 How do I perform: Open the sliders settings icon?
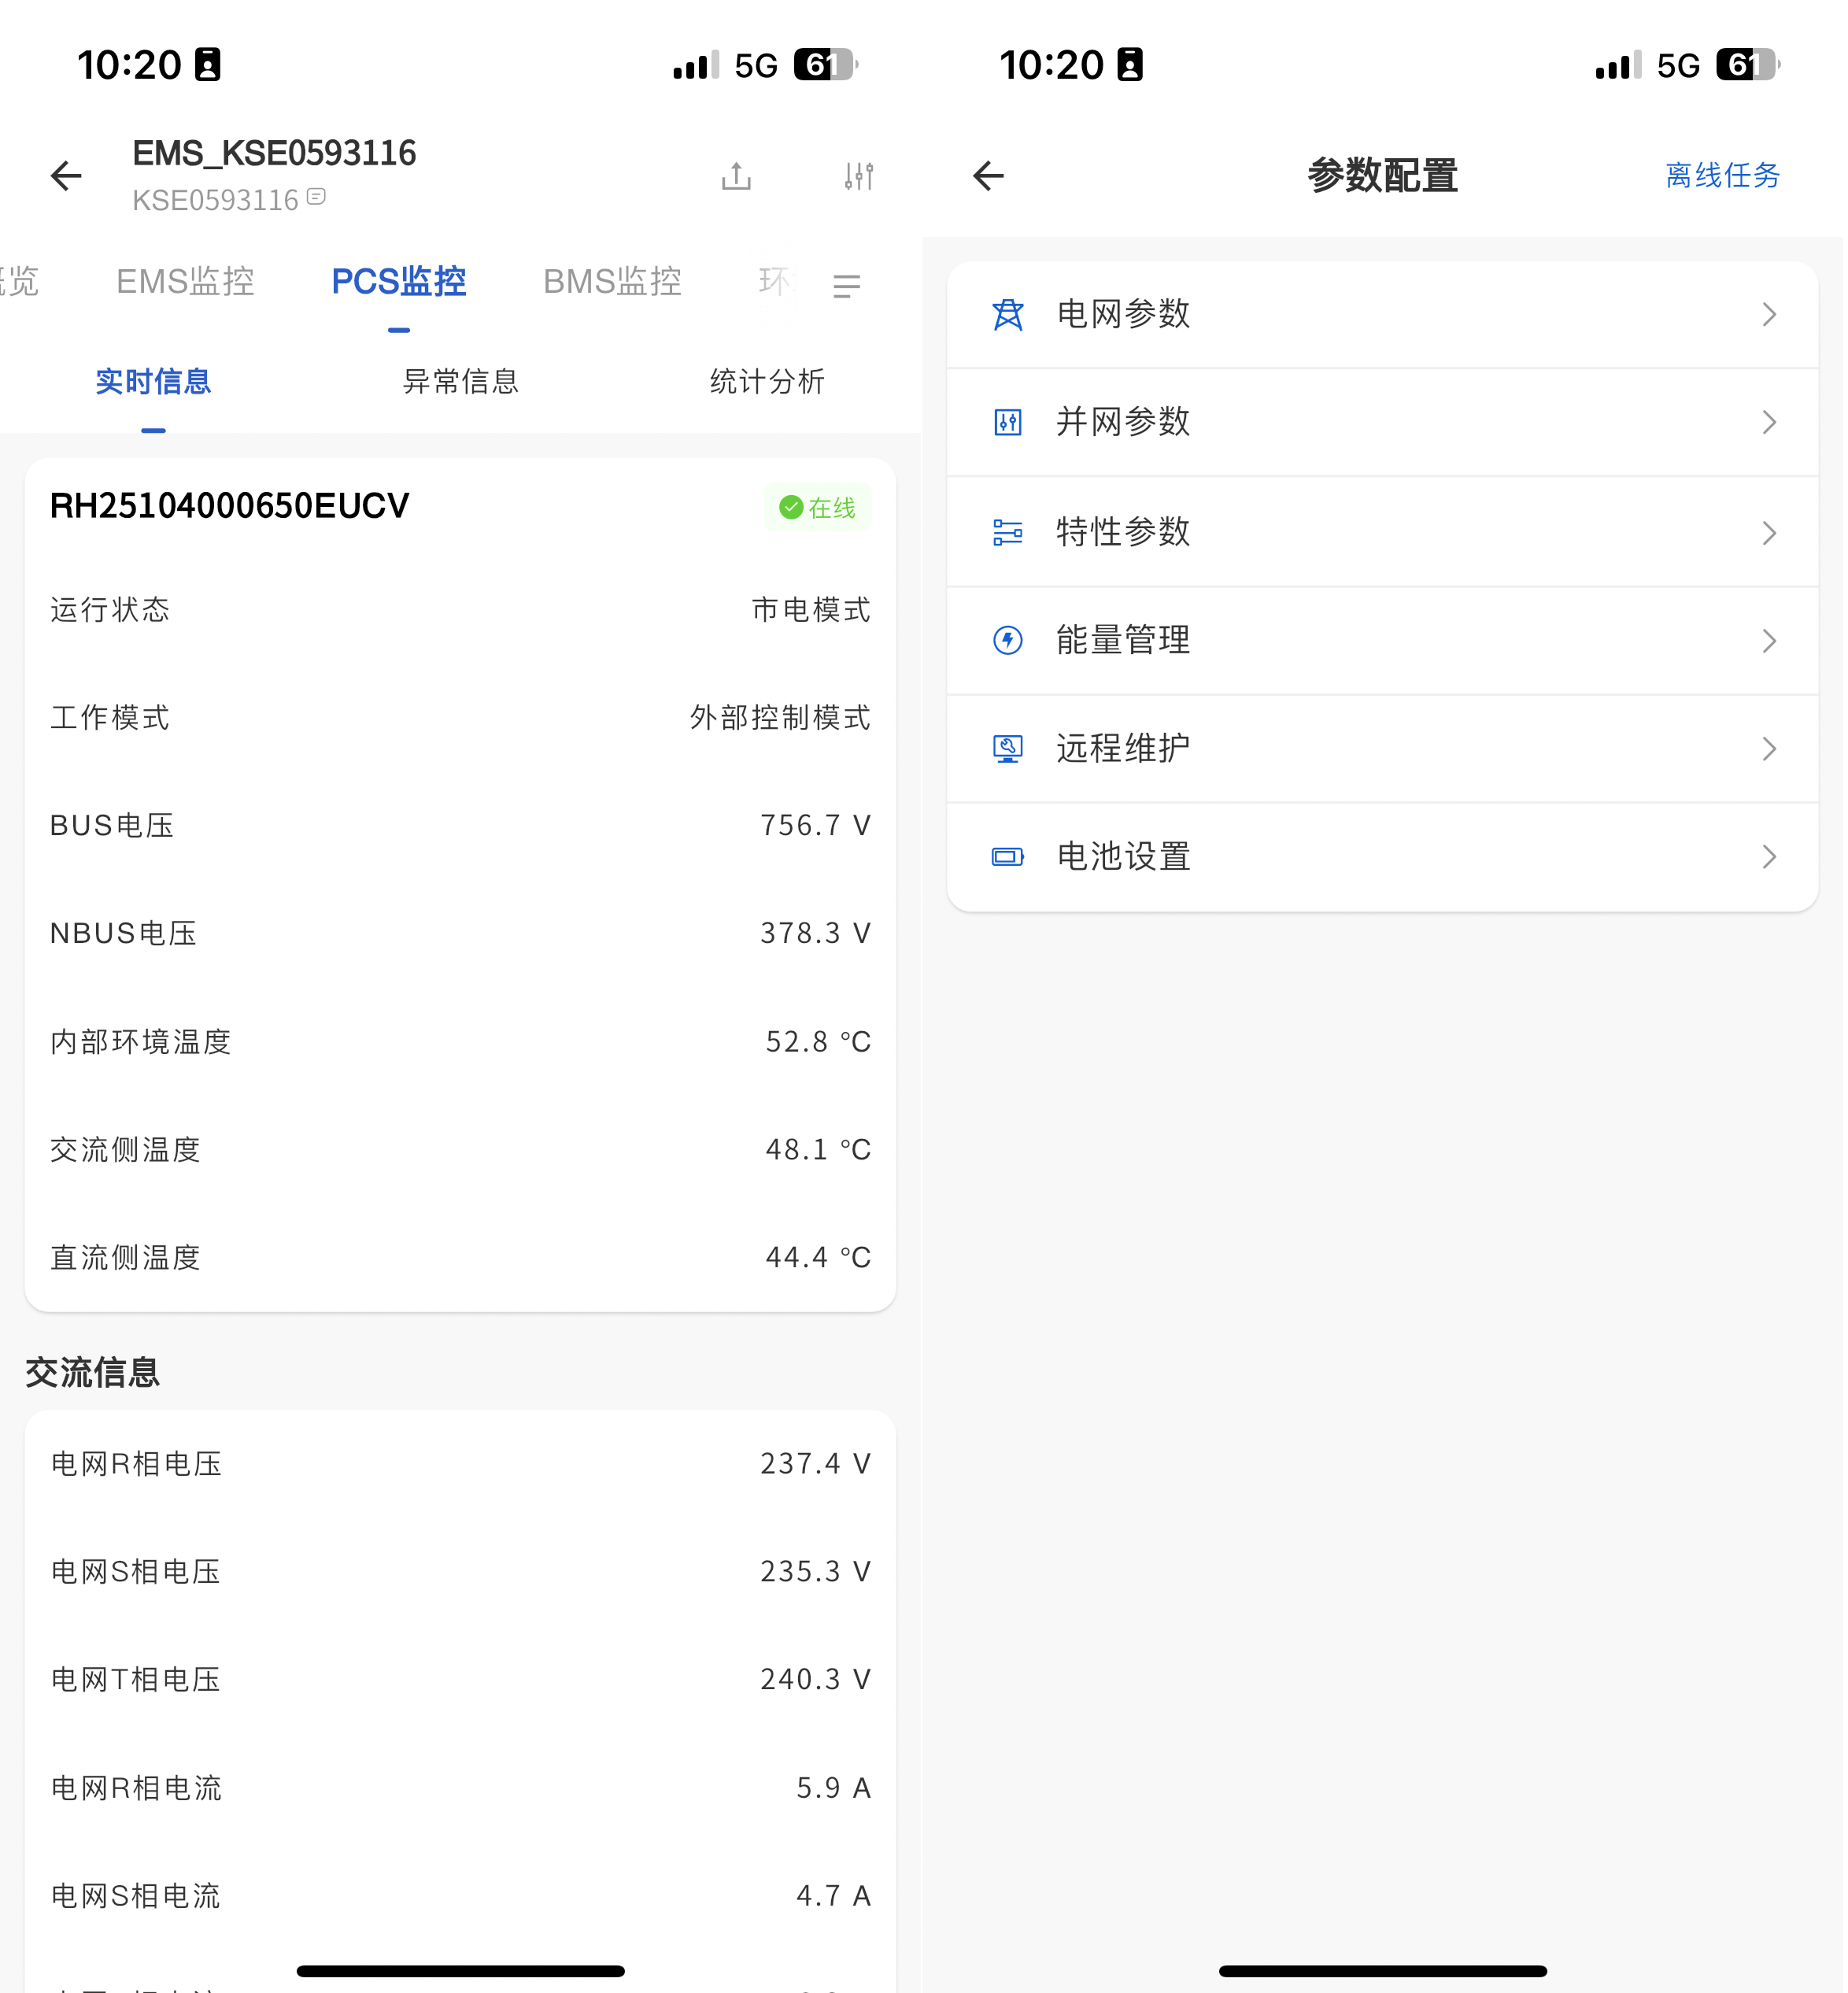coord(859,176)
